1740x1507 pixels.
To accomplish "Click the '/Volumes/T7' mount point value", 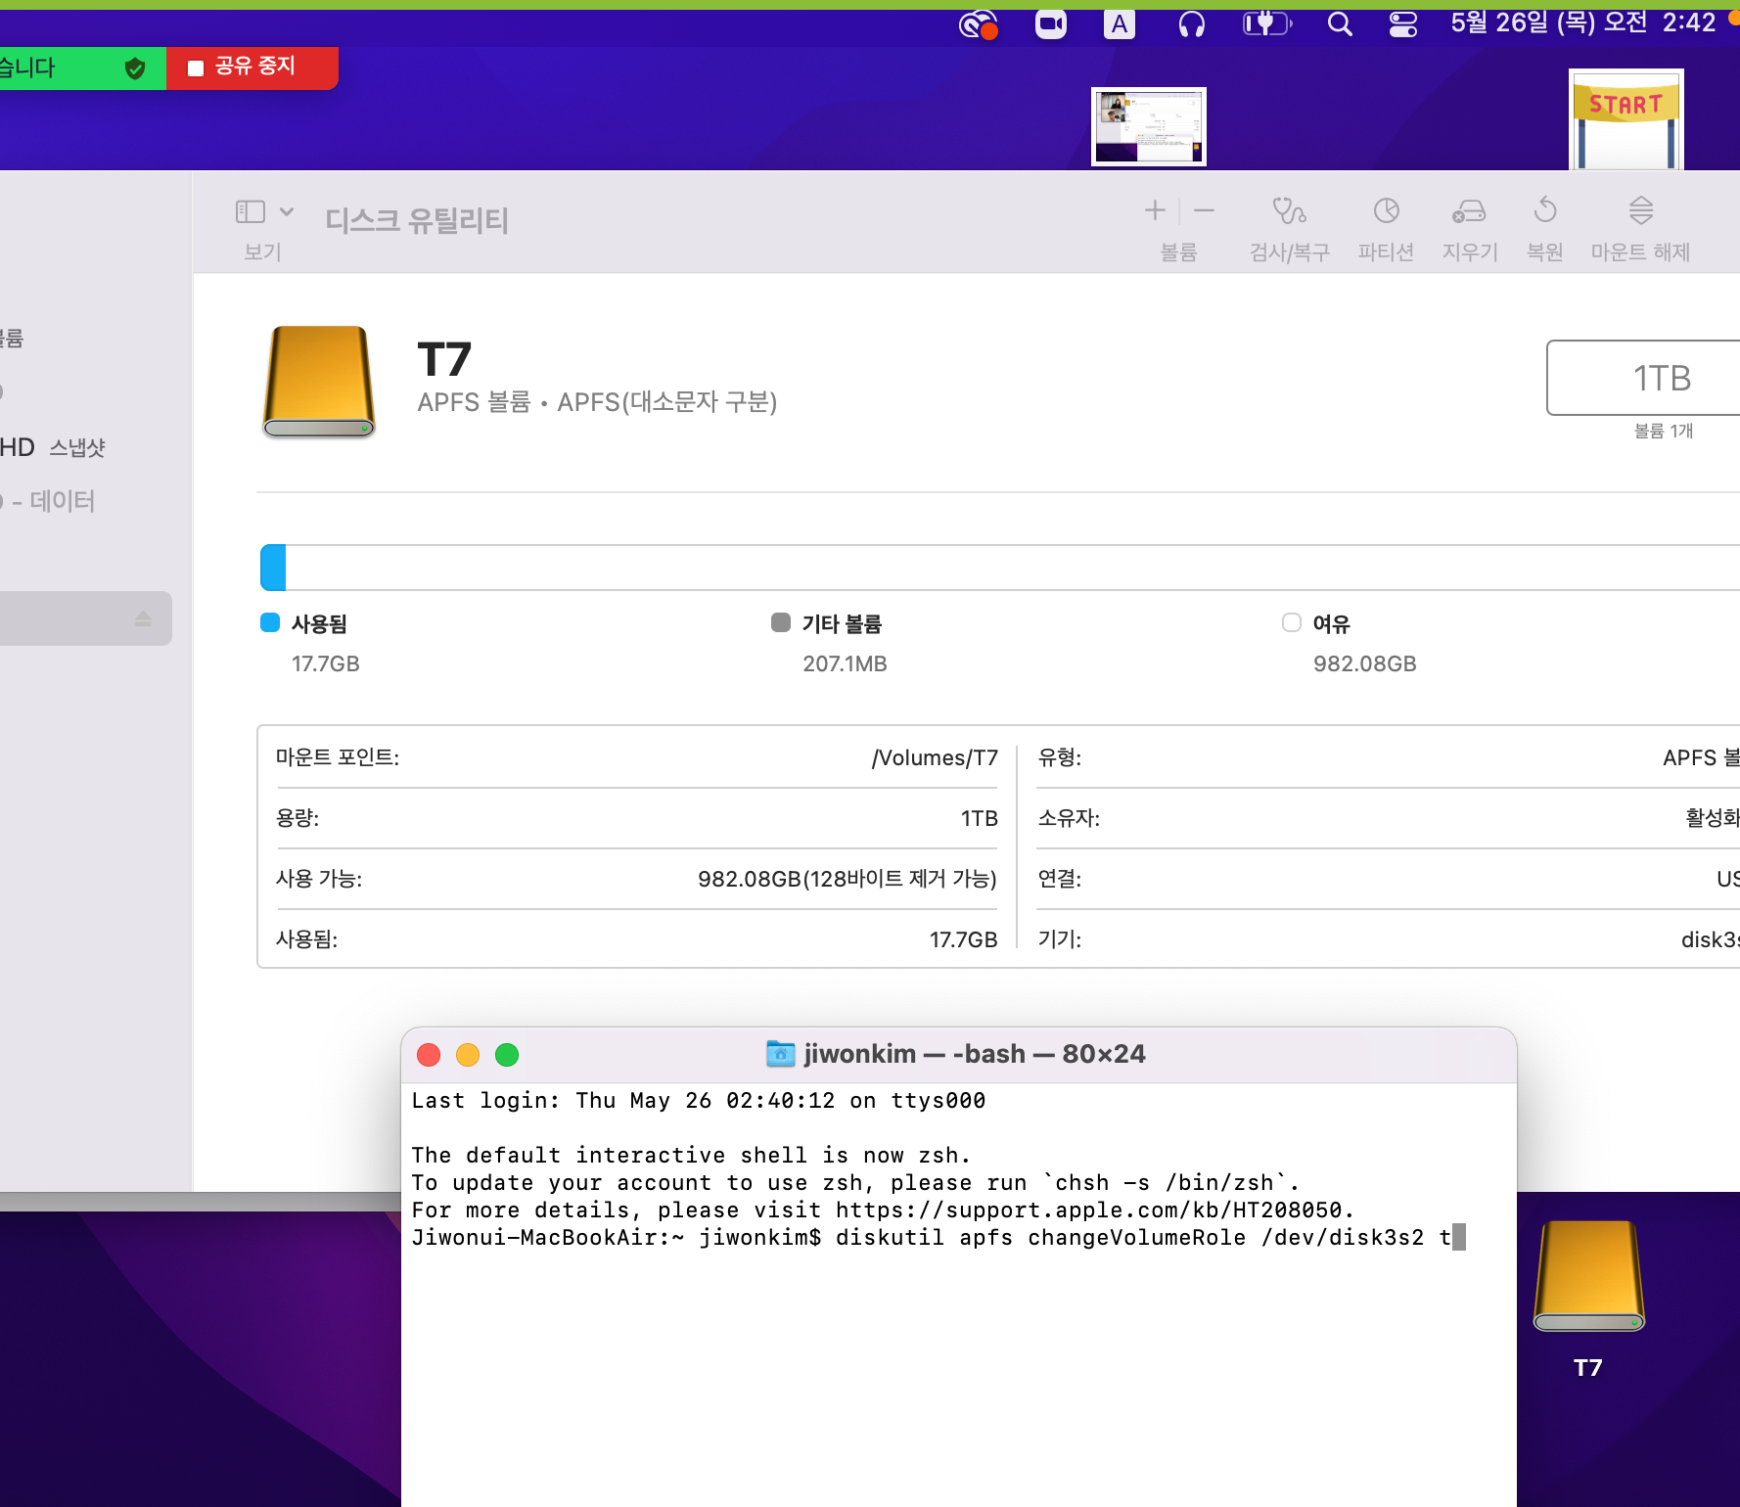I will [935, 757].
